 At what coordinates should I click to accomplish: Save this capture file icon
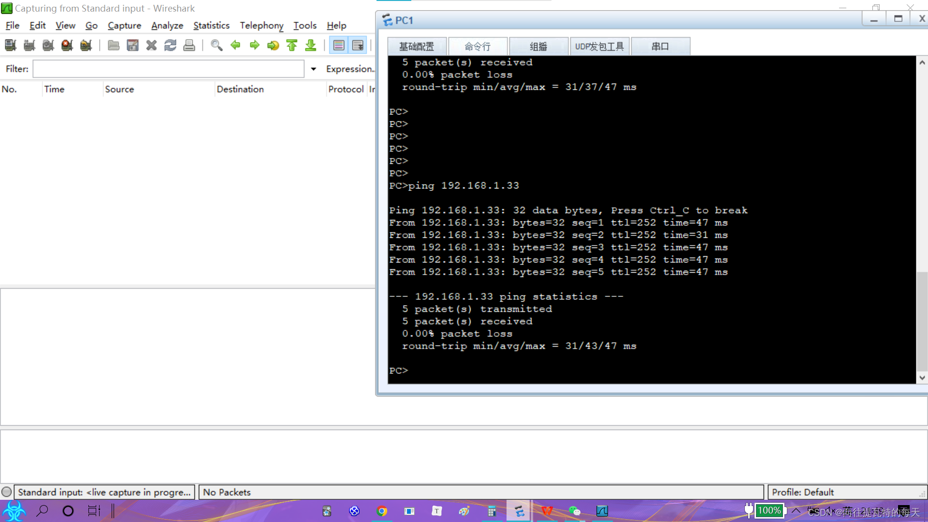[132, 45]
